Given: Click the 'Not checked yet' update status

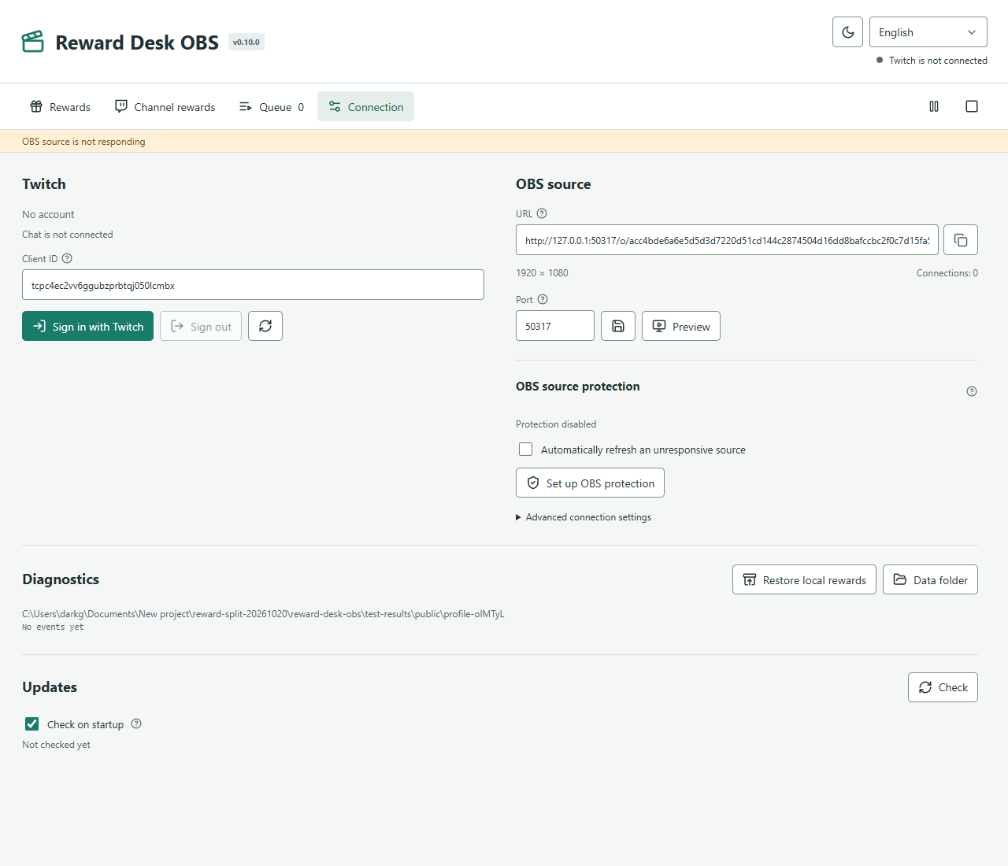Looking at the screenshot, I should 56,745.
